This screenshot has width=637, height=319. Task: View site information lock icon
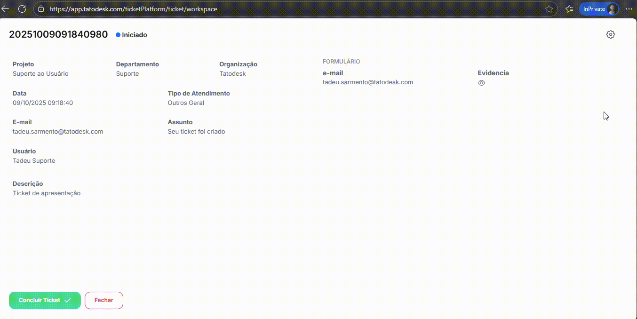tap(41, 9)
